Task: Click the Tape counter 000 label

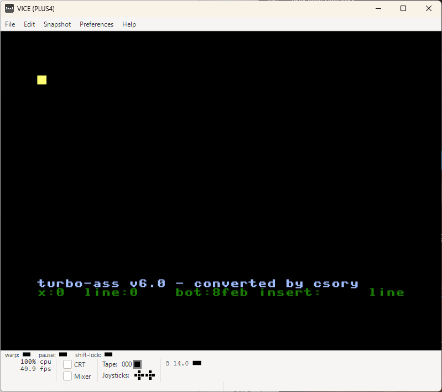Action: point(127,364)
